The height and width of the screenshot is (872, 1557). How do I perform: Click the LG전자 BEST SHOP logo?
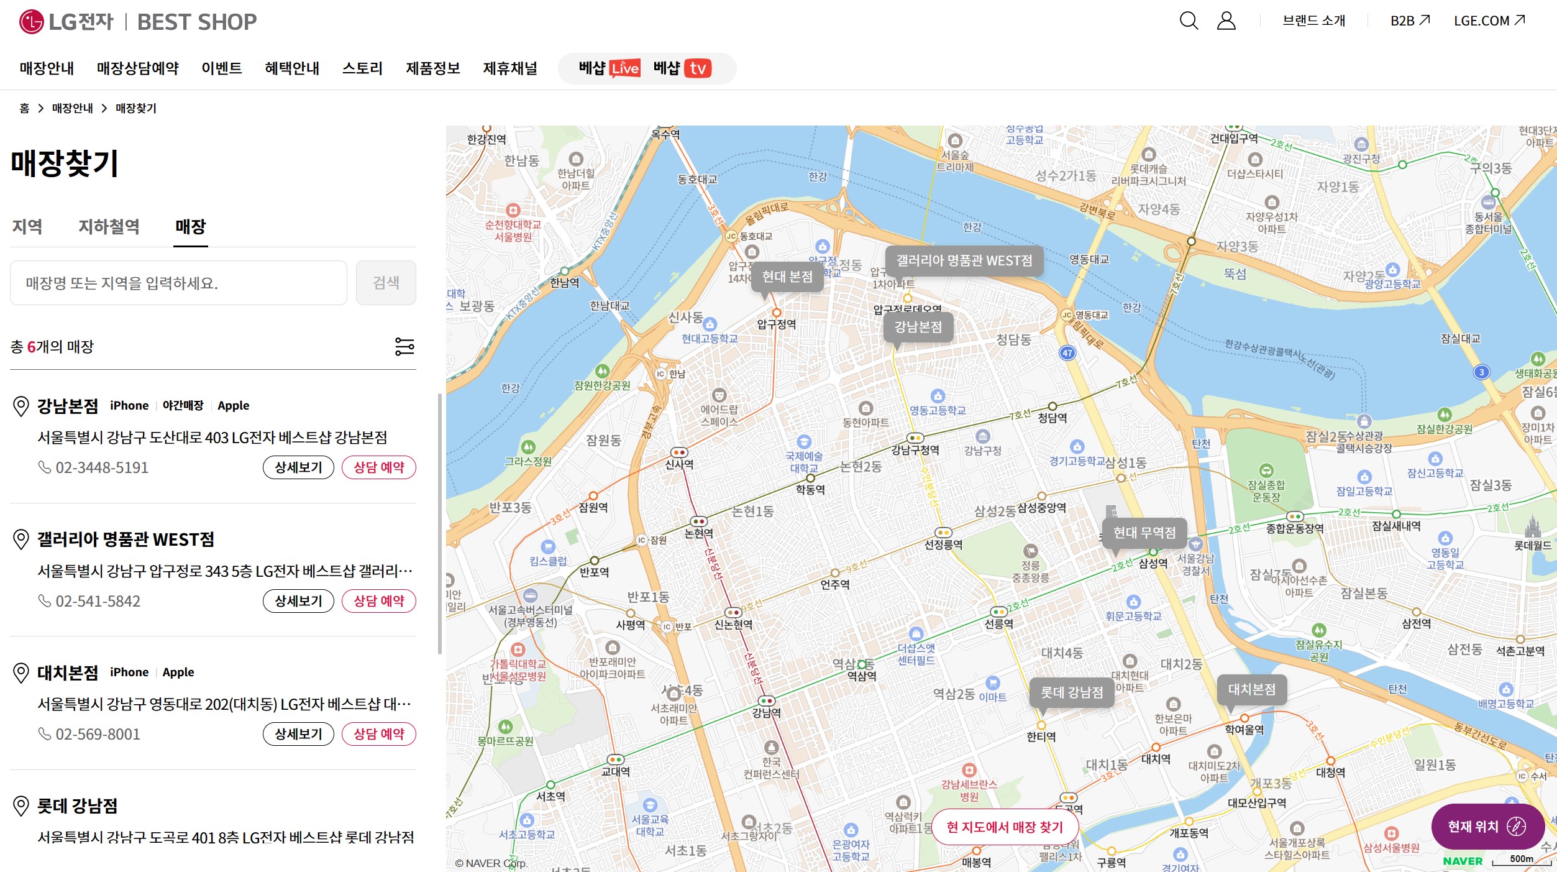[137, 22]
